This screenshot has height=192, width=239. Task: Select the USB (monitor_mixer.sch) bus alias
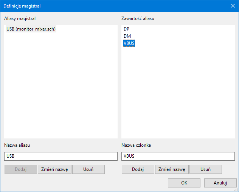coord(31,29)
